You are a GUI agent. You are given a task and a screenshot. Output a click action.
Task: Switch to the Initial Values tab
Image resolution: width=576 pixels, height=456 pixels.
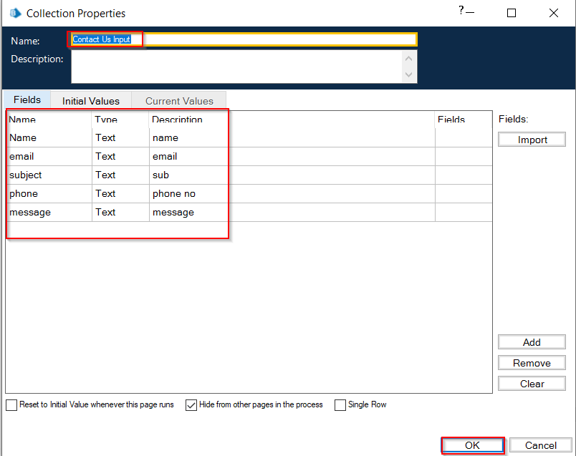tap(90, 101)
